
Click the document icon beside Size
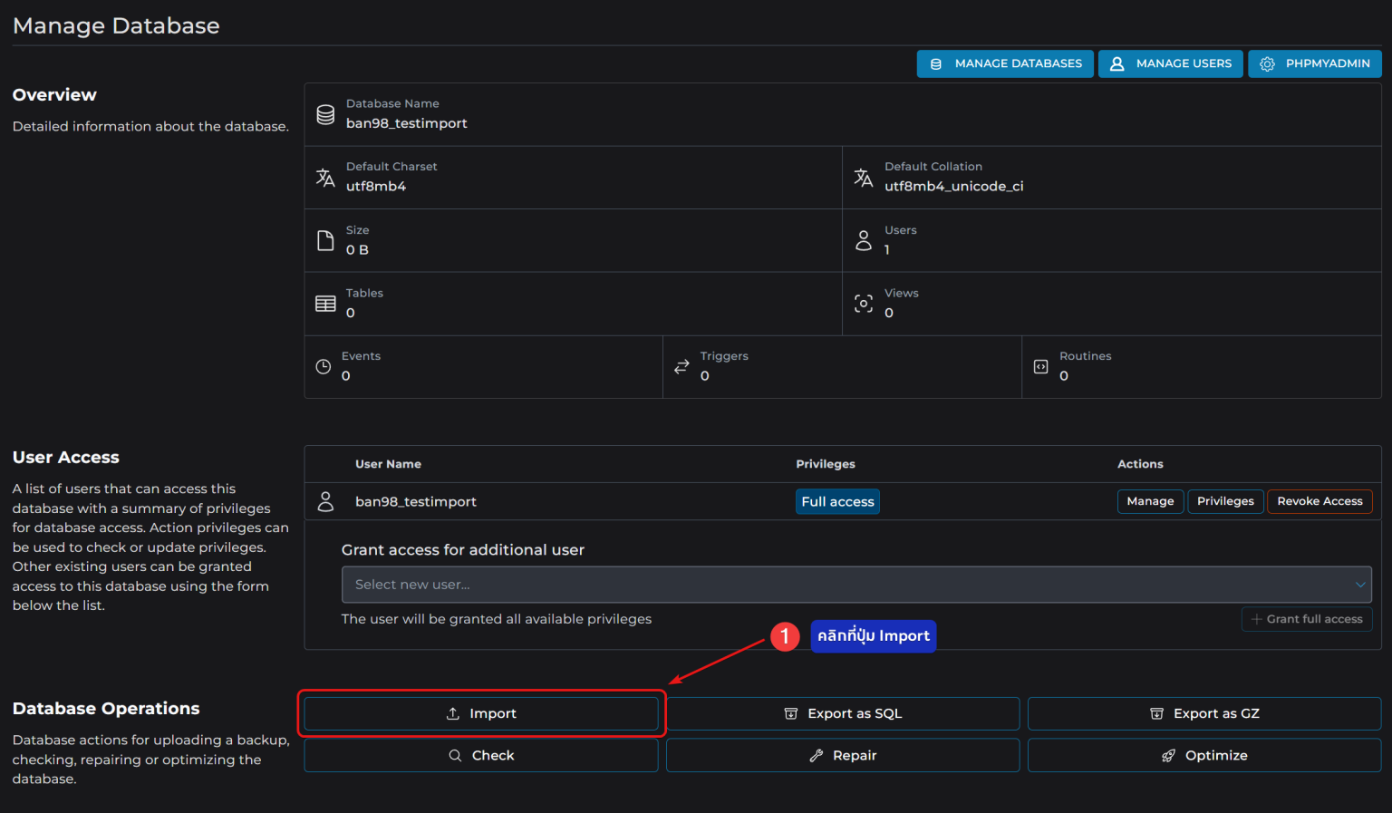coord(325,240)
